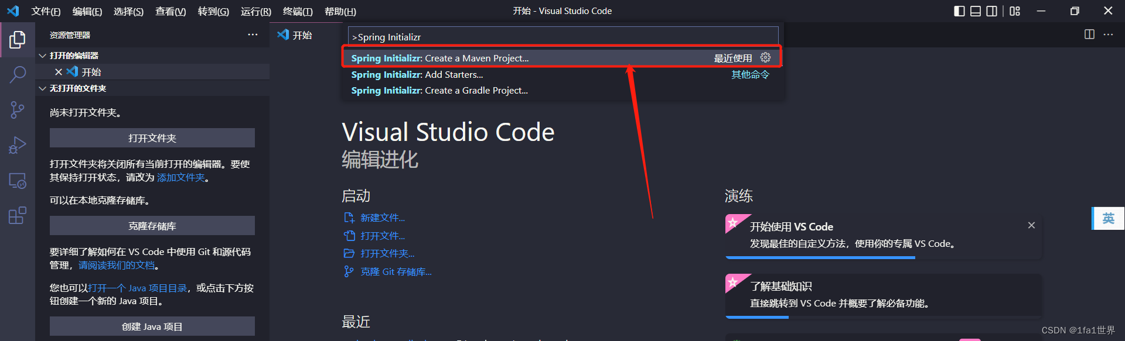Click the star badge on 开始使用 VS Code
This screenshot has height=341, width=1125.
click(732, 222)
